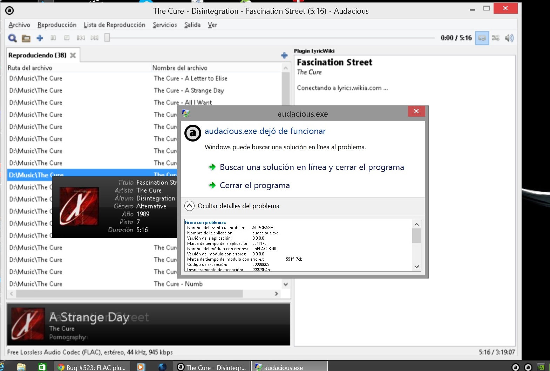The height and width of the screenshot is (371, 550).
Task: Click the crash dialog title bar icon
Action: (x=186, y=113)
